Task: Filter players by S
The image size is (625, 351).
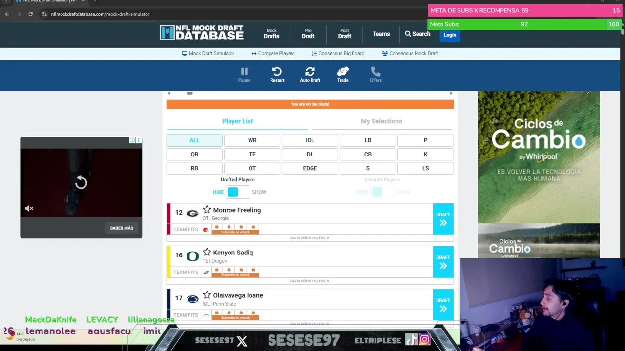Action: [x=368, y=168]
